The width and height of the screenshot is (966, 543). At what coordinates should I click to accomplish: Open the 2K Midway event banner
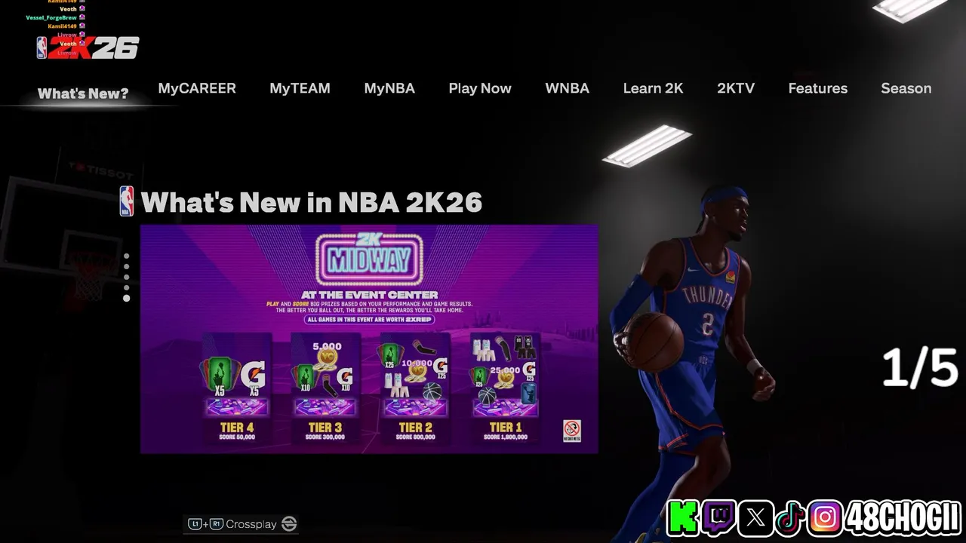[369, 339]
